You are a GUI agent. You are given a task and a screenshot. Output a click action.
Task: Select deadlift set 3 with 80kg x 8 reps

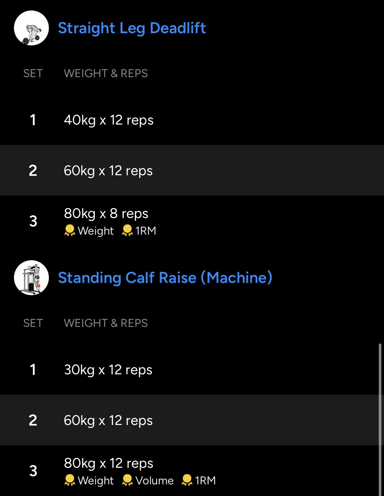[x=106, y=213]
